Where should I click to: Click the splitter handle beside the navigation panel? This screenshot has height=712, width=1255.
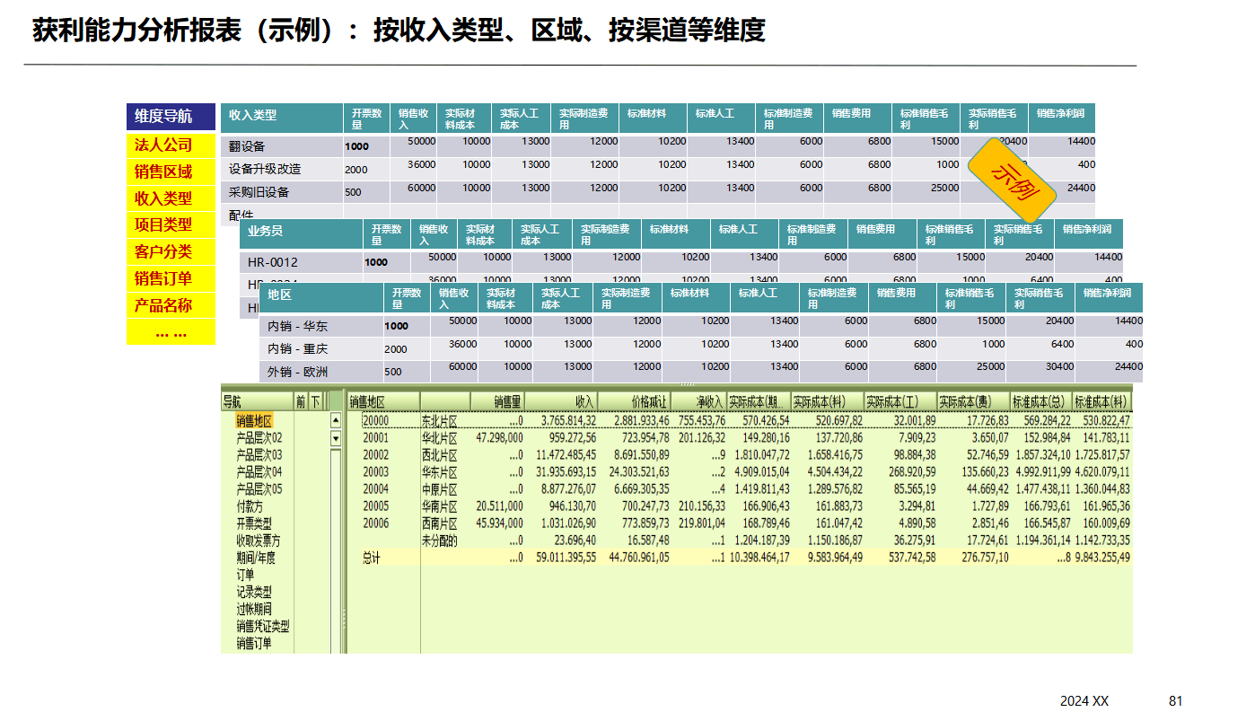click(344, 618)
